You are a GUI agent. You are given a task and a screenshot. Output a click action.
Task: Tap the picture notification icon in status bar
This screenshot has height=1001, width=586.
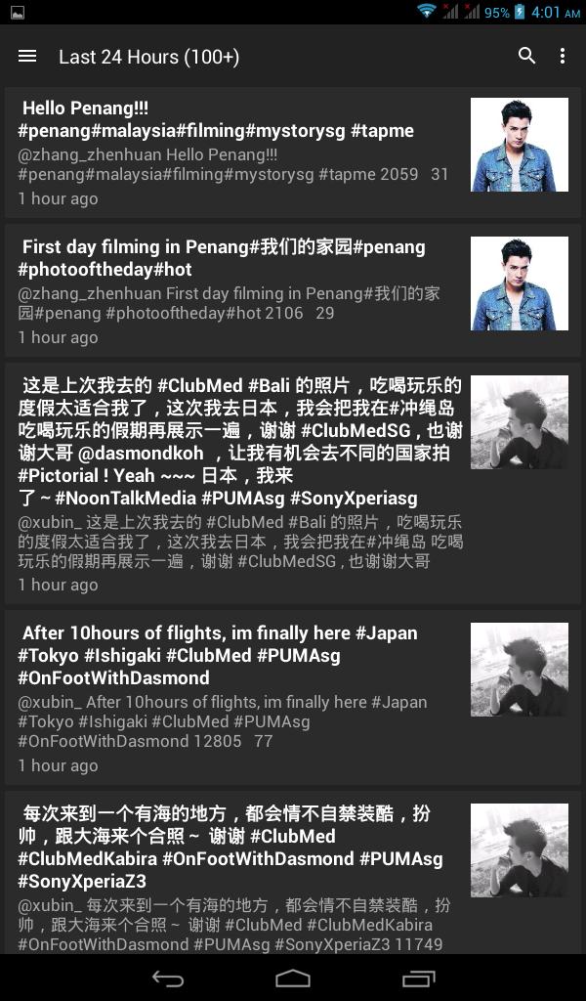tap(18, 12)
